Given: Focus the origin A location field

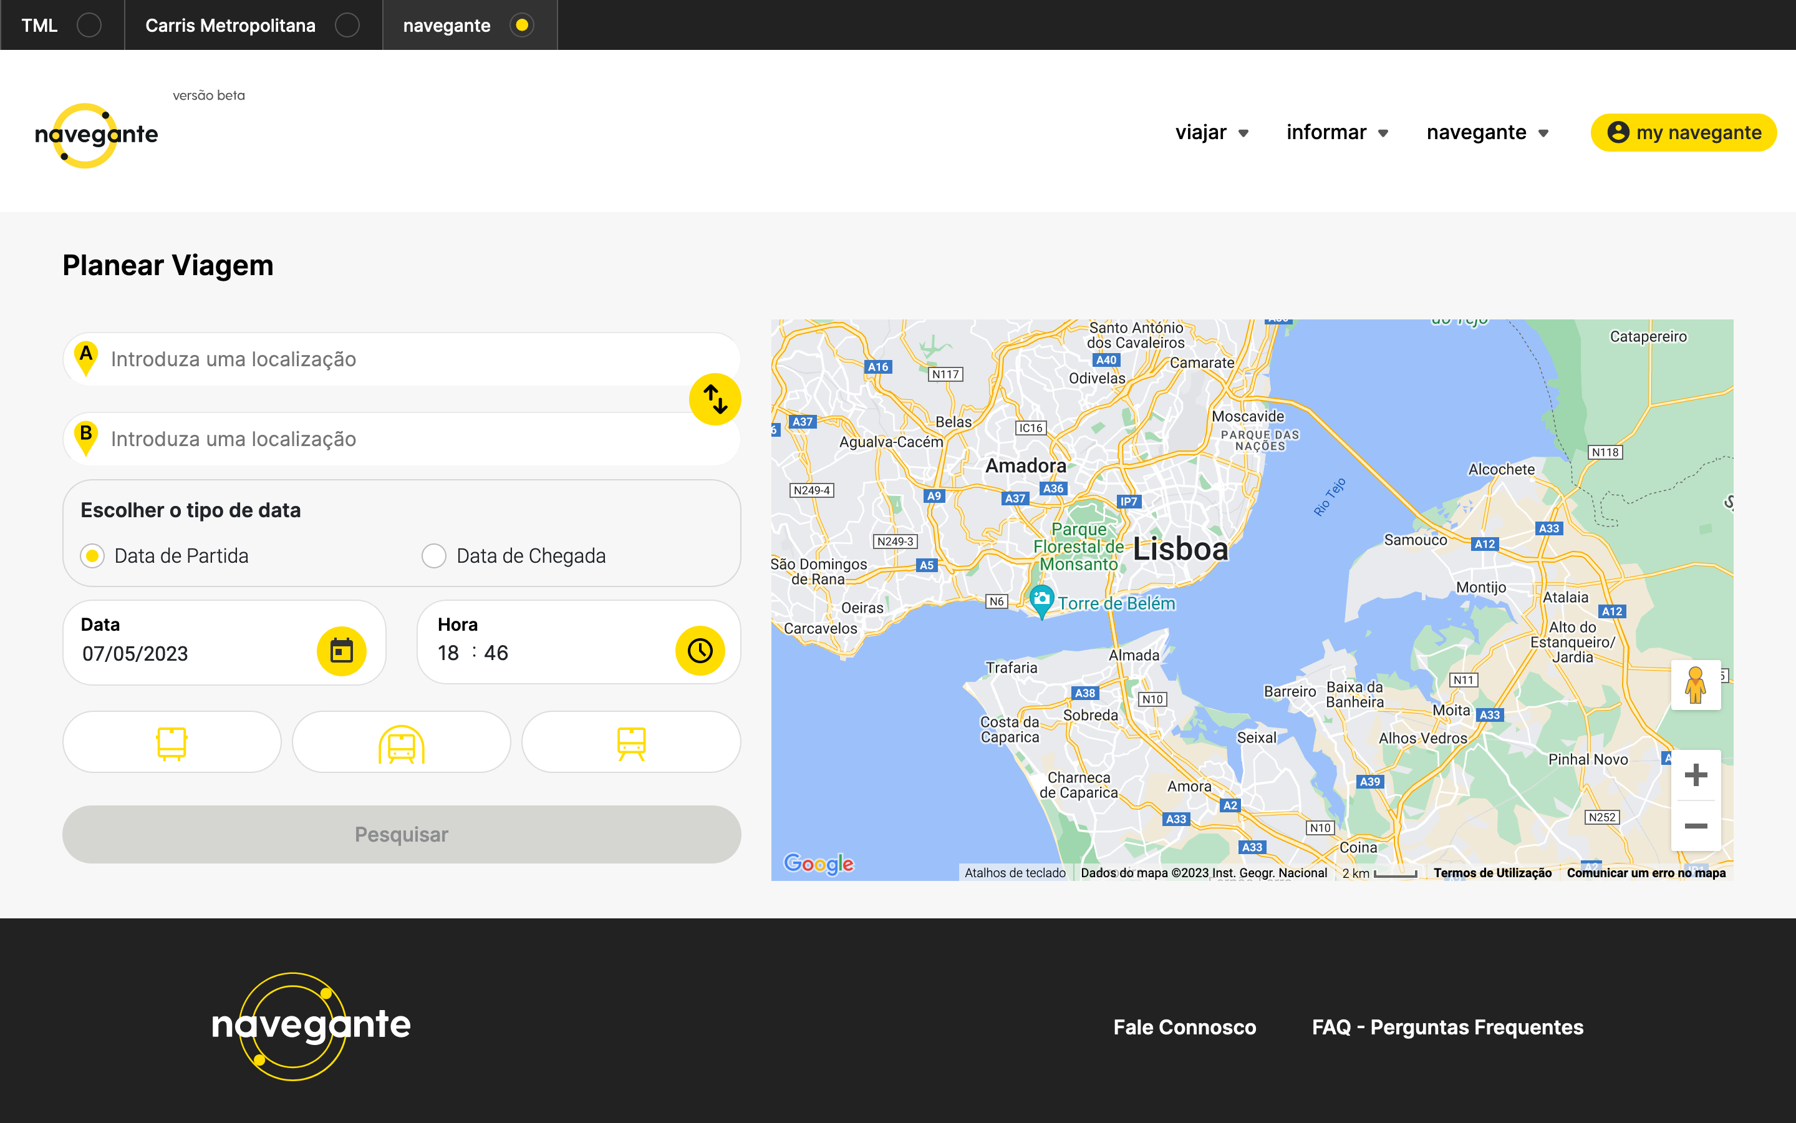Looking at the screenshot, I should pyautogui.click(x=402, y=359).
